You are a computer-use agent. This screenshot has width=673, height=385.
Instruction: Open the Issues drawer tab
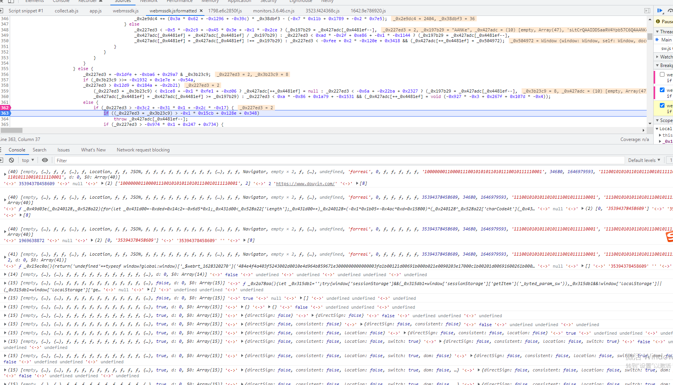point(64,150)
